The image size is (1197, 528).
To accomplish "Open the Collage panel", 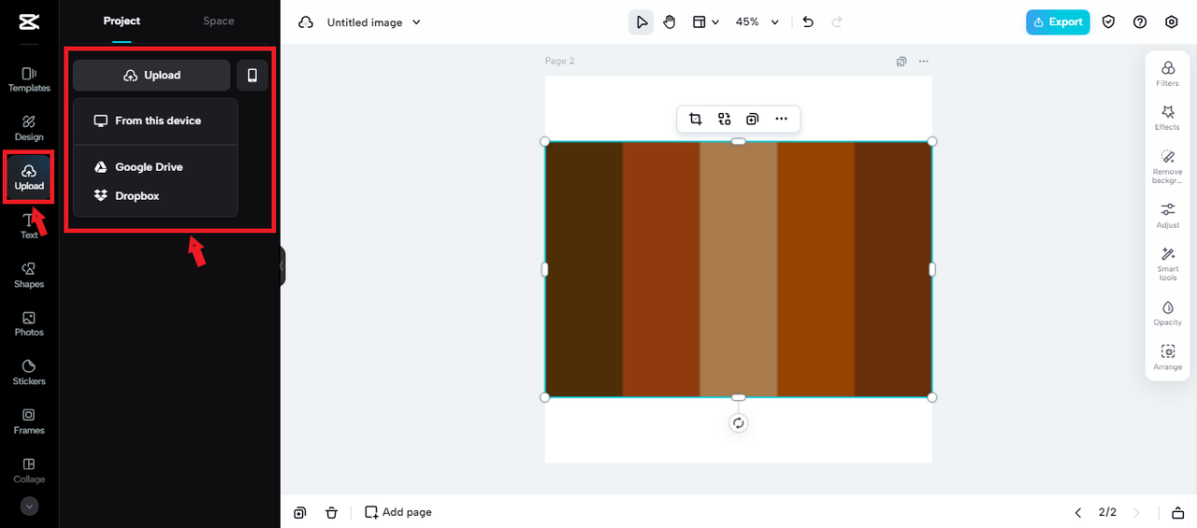I will [29, 470].
